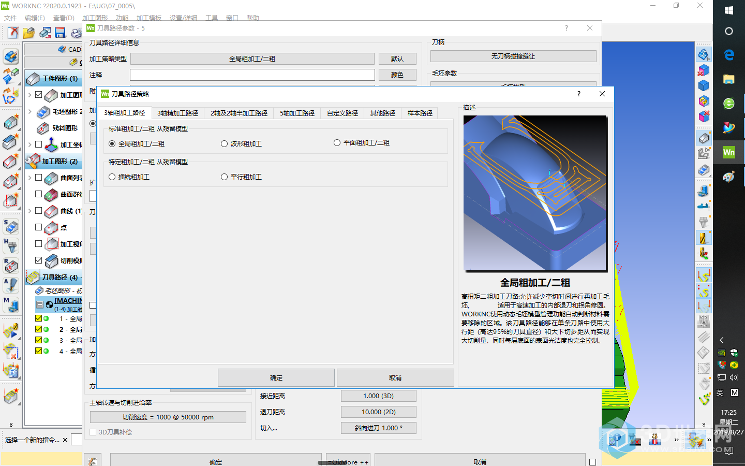Click the 毛坯图形 block icon in the tree

(x=43, y=111)
